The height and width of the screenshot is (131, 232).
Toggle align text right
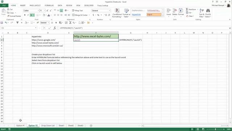point(61,15)
